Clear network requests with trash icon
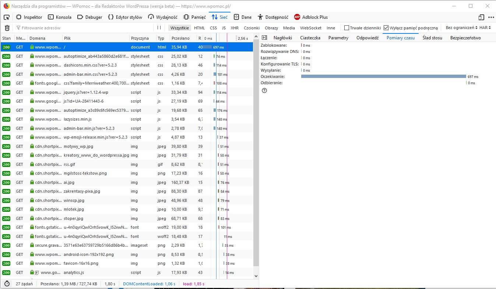The width and height of the screenshot is (496, 289). [7, 28]
